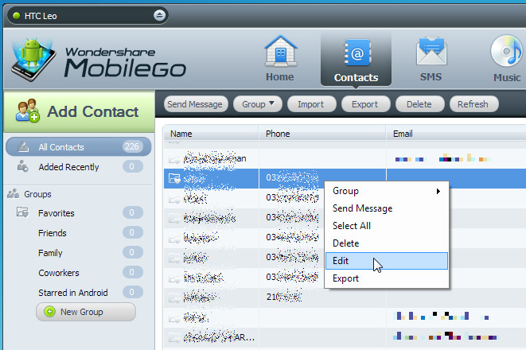The image size is (526, 350).
Task: Click the Email column header
Action: tap(456, 134)
